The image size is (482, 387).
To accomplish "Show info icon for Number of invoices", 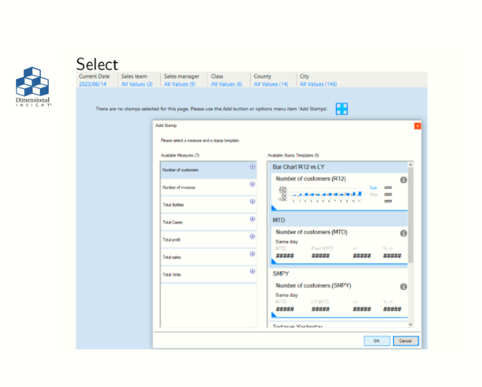I will click(252, 184).
